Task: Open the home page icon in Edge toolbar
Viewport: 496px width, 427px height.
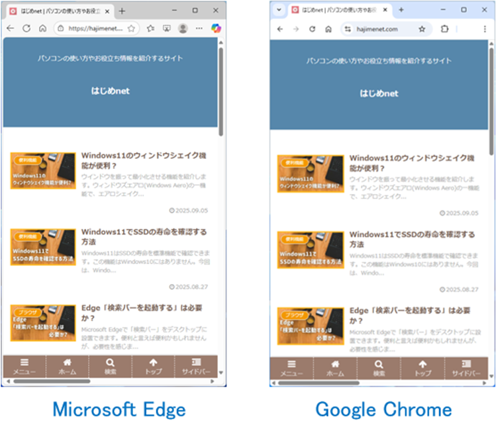Action: 42,28
